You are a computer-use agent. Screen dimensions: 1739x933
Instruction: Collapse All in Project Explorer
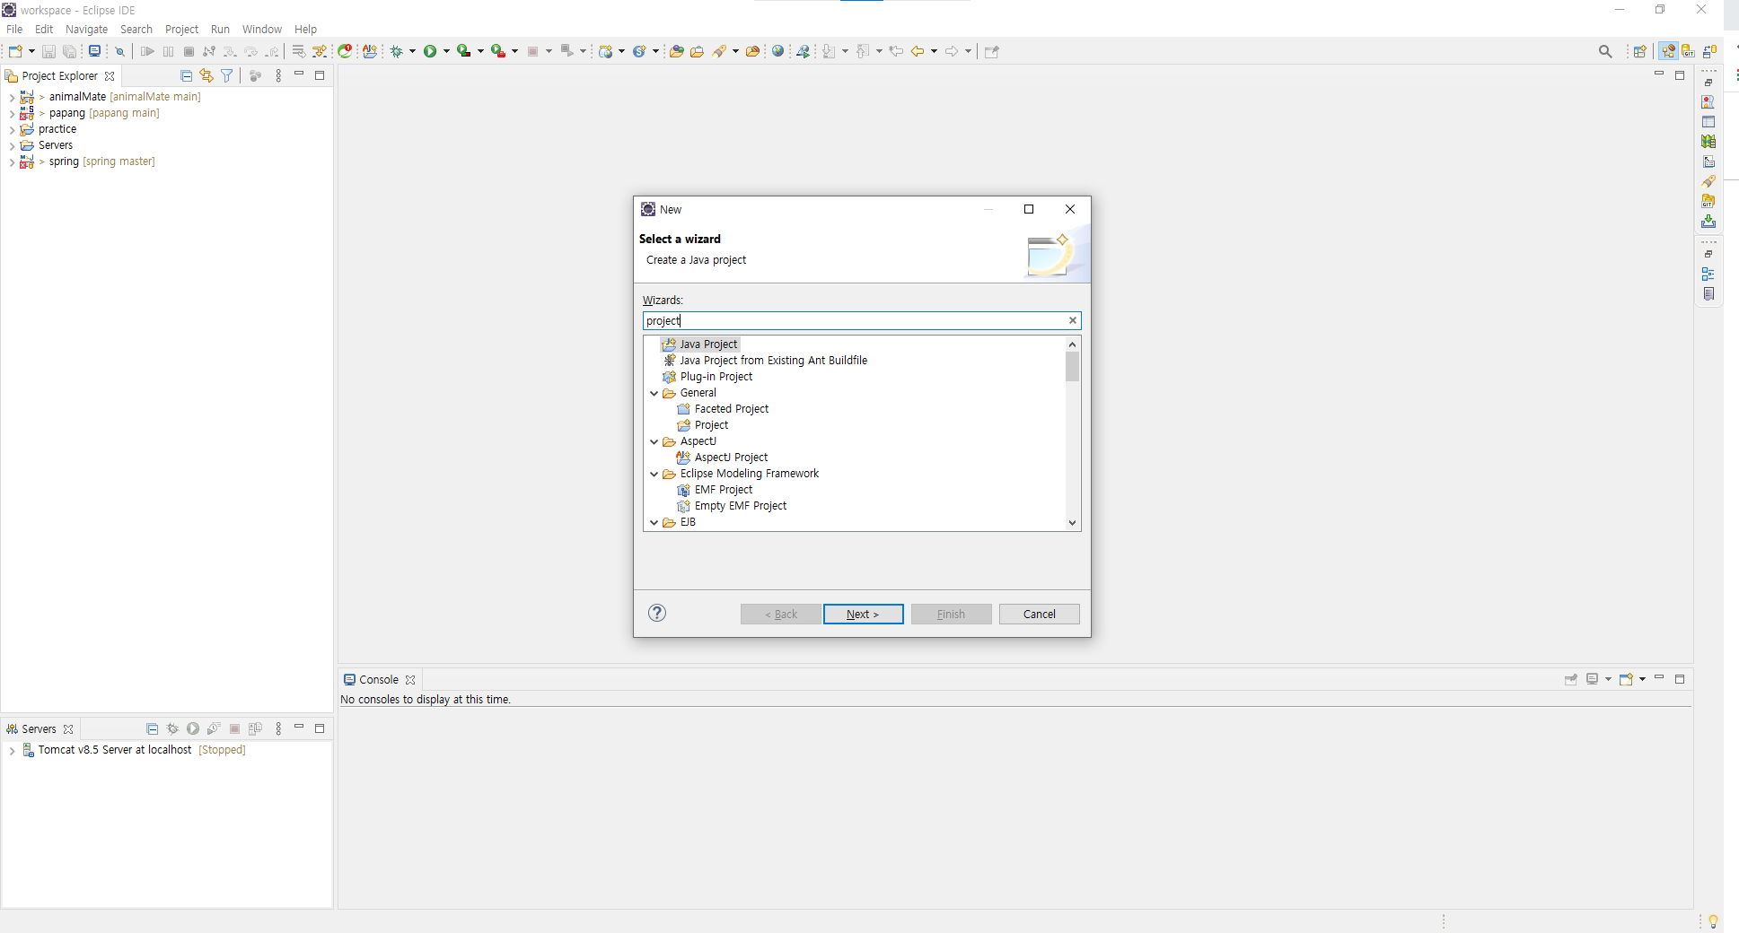click(x=186, y=76)
